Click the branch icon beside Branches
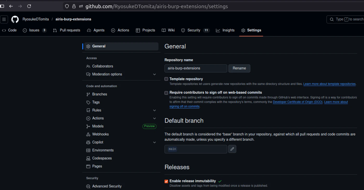This screenshot has height=190, width=364. (x=88, y=94)
